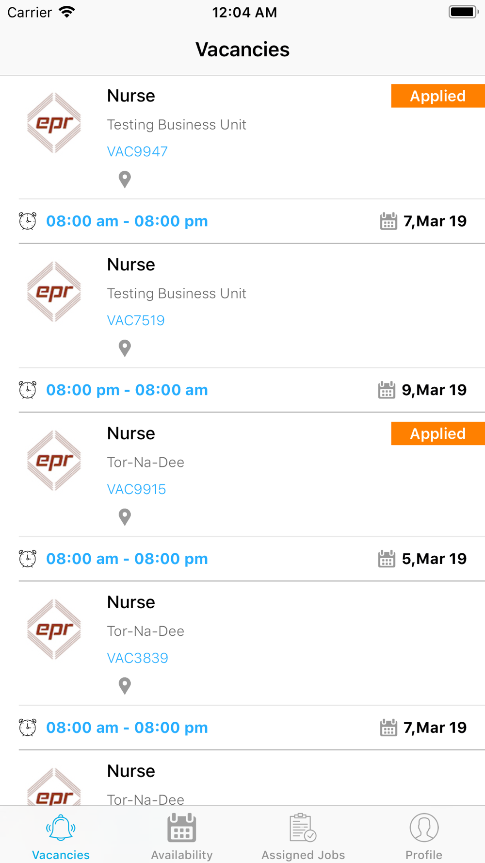Tap the location pin under VAC7519
This screenshot has width=485, height=863.
125,348
